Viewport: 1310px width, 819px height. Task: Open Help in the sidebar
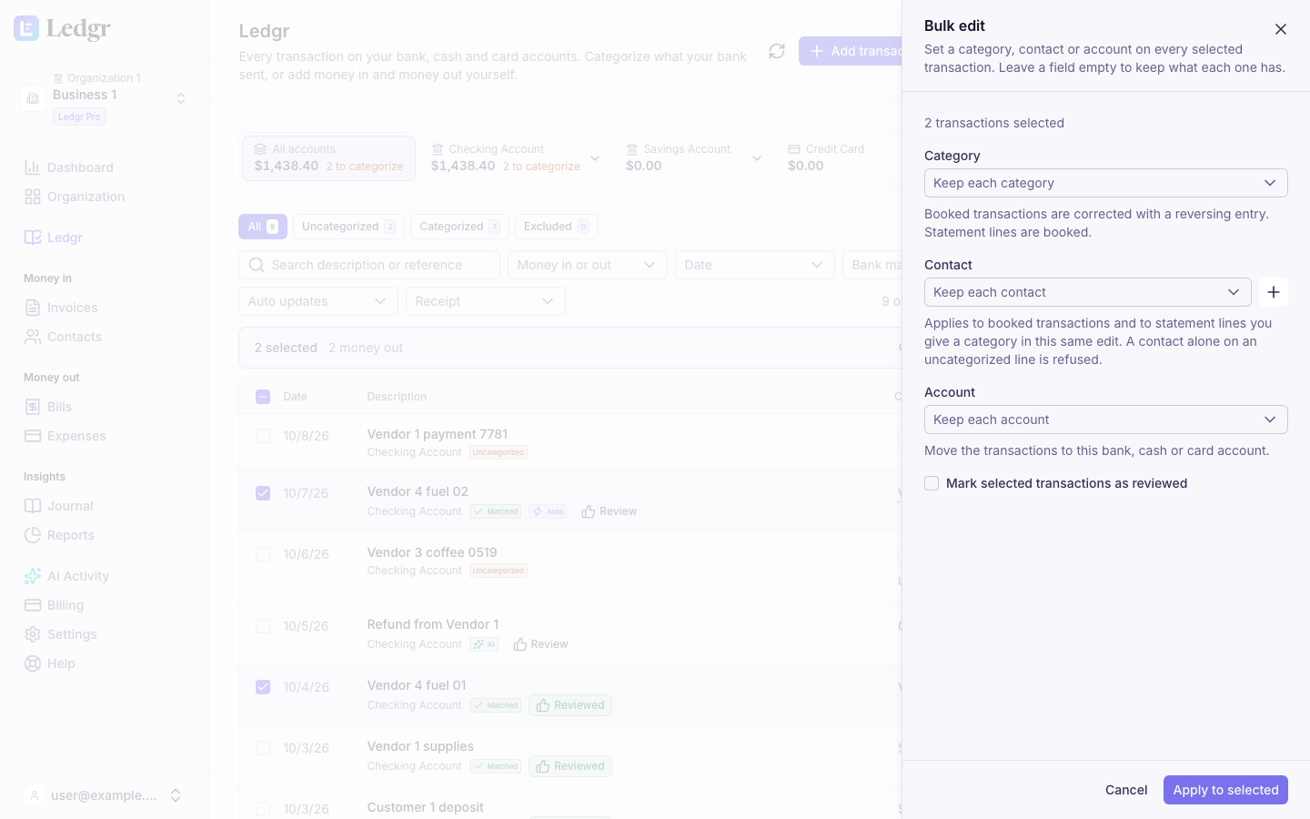[x=105, y=663]
